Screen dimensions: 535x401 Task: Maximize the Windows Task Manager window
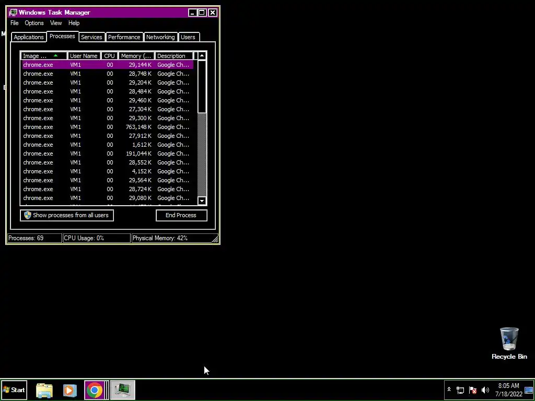(202, 13)
